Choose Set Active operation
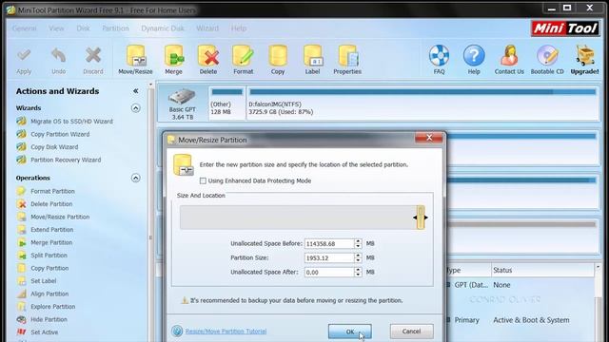The height and width of the screenshot is (342, 609). click(x=45, y=332)
